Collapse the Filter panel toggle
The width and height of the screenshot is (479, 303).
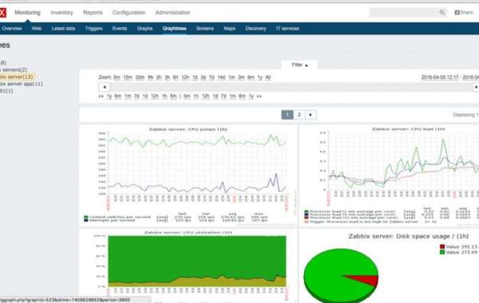pos(299,65)
